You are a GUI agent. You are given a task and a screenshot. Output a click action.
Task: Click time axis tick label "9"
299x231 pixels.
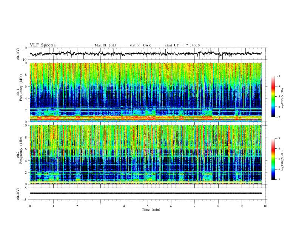click(x=242, y=206)
